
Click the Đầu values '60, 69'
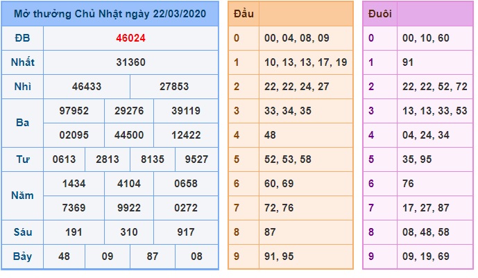point(279,184)
